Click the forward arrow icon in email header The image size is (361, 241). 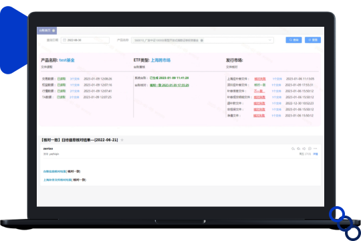(304, 149)
